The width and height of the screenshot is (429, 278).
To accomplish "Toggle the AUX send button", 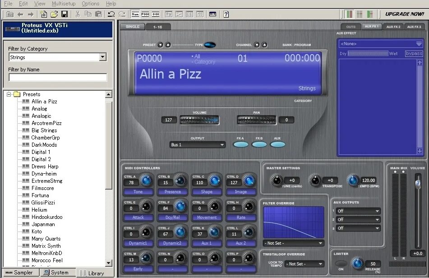I will 278,144.
